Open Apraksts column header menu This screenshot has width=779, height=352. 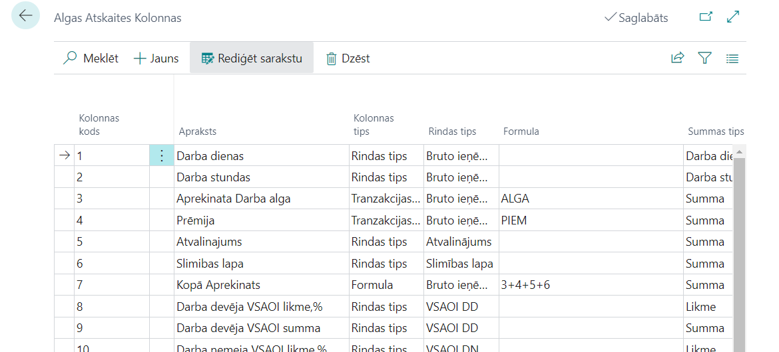click(198, 132)
